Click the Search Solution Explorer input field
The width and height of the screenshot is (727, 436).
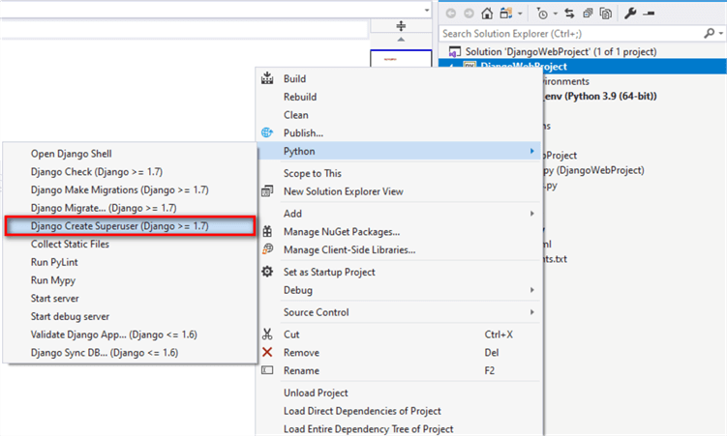(571, 33)
